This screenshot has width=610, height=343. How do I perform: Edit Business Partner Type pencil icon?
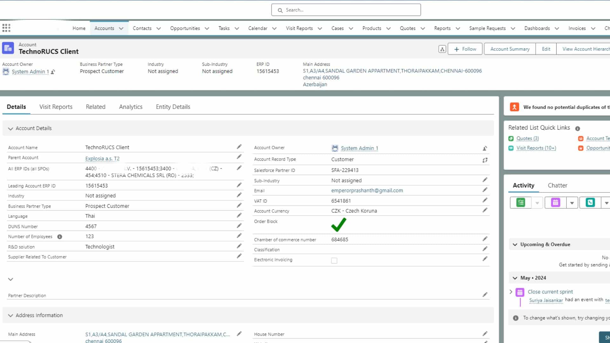coord(239,205)
